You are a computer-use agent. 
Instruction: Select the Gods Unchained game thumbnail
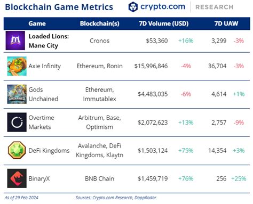point(17,94)
